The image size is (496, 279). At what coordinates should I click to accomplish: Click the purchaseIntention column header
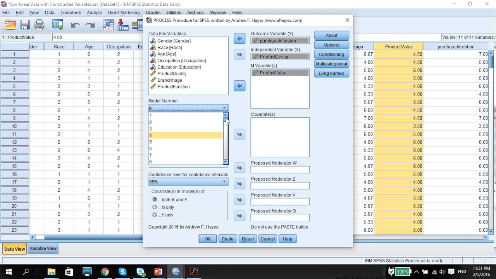tap(456, 46)
